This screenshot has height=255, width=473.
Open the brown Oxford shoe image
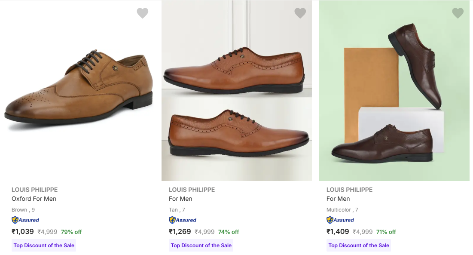(79, 90)
